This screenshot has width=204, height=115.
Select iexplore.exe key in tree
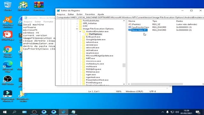click(92, 53)
